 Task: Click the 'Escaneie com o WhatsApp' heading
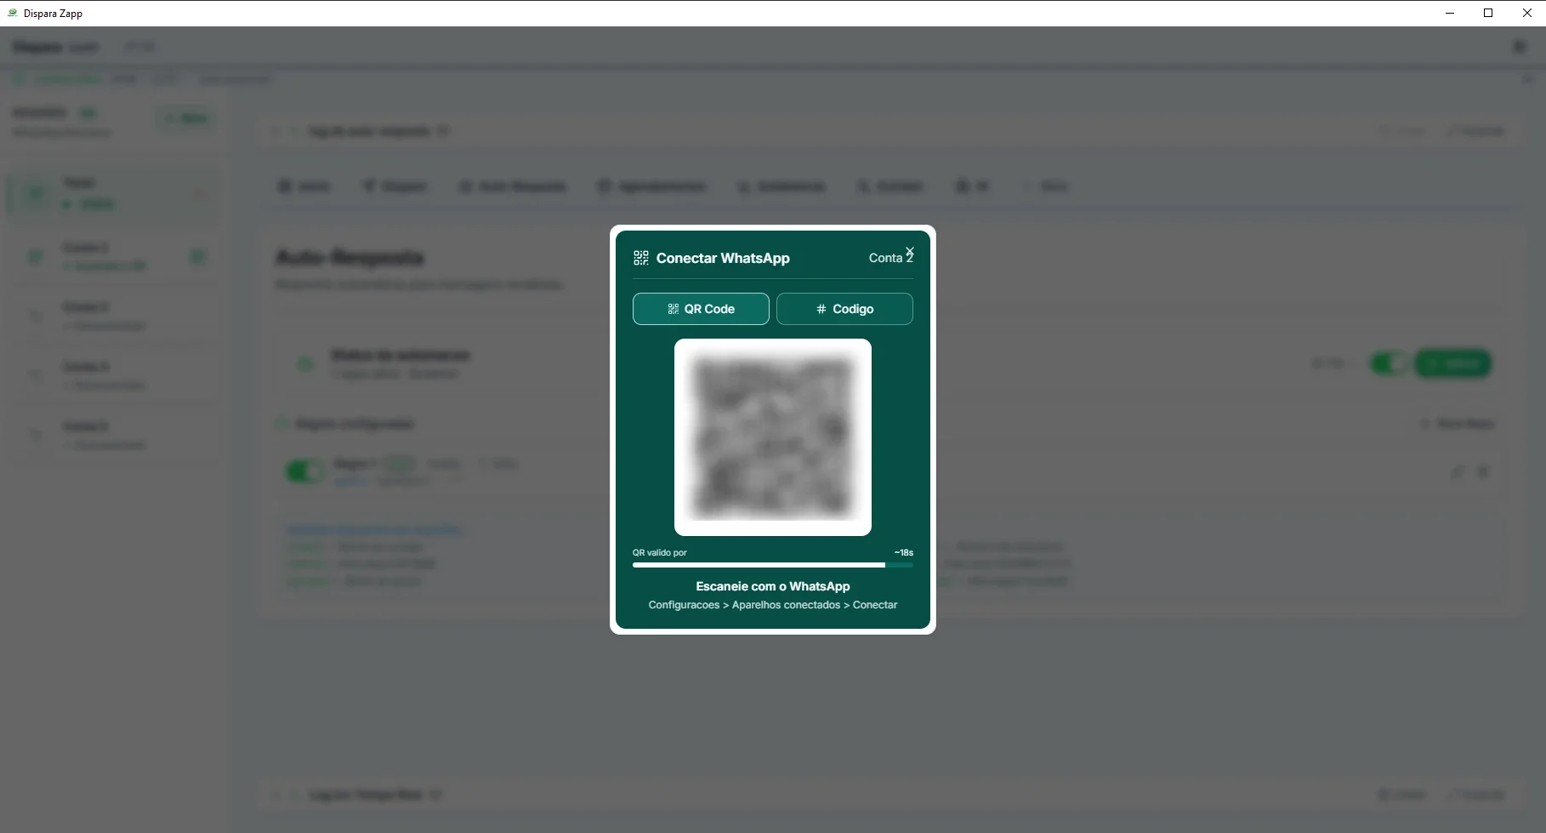pyautogui.click(x=773, y=586)
